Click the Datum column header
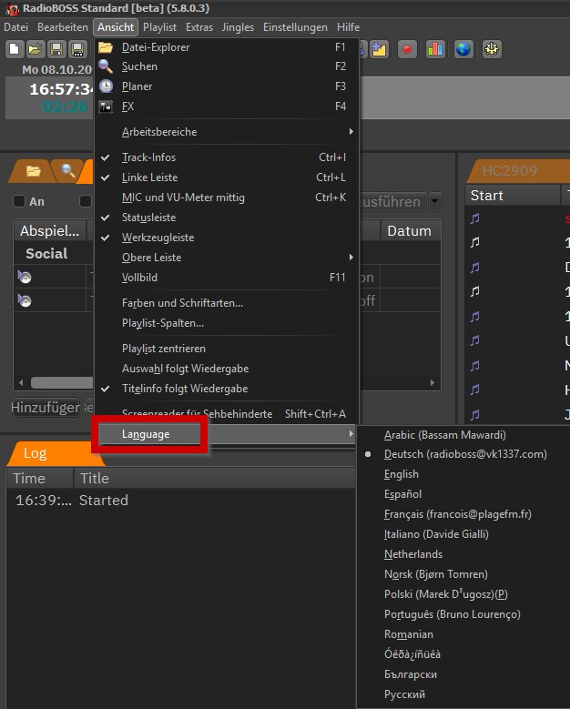This screenshot has width=570, height=709. click(x=410, y=230)
